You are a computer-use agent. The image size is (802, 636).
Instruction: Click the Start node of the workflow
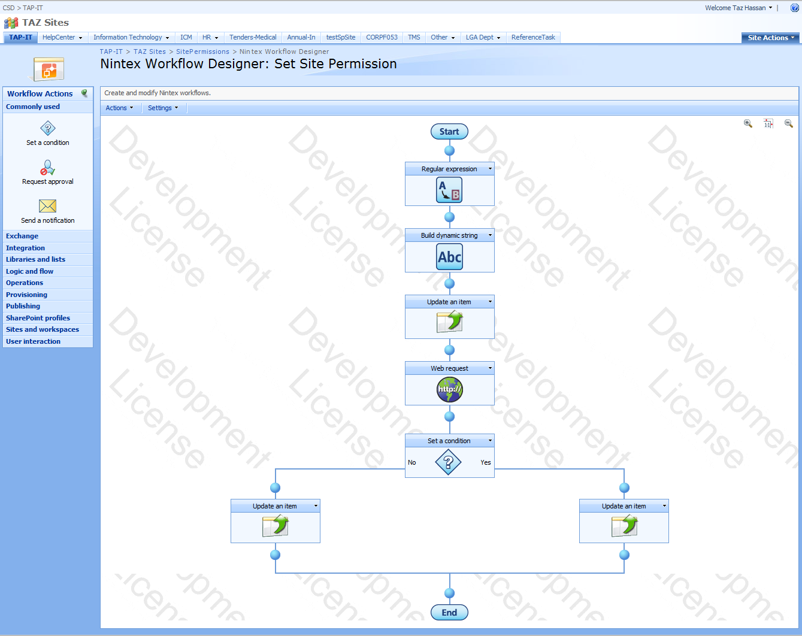pyautogui.click(x=449, y=132)
